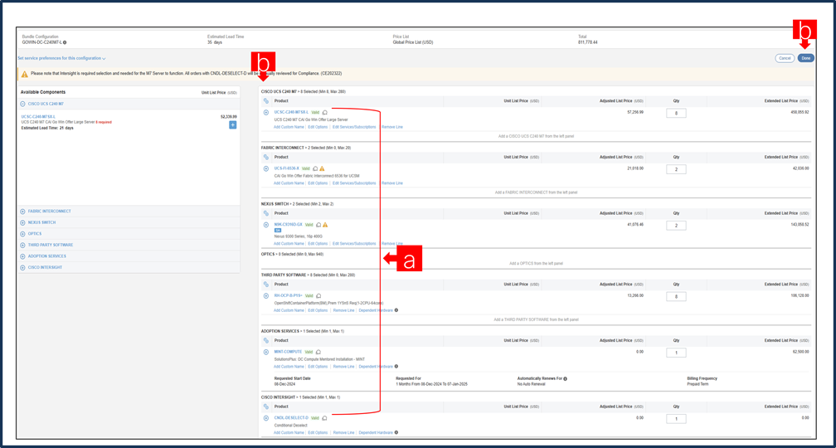Click the GA badge under N9K-C9316D-GX
This screenshot has height=448, width=836.
277,231
